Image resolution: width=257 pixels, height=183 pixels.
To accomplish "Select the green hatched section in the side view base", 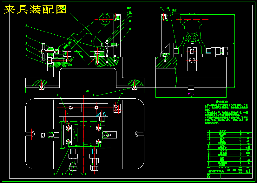I will click(x=166, y=62).
